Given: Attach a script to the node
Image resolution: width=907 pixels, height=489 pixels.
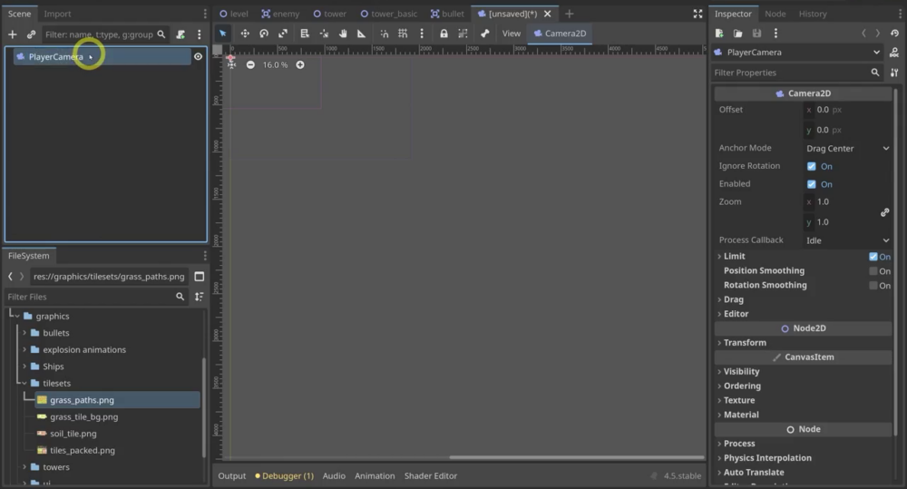Looking at the screenshot, I should [x=180, y=34].
